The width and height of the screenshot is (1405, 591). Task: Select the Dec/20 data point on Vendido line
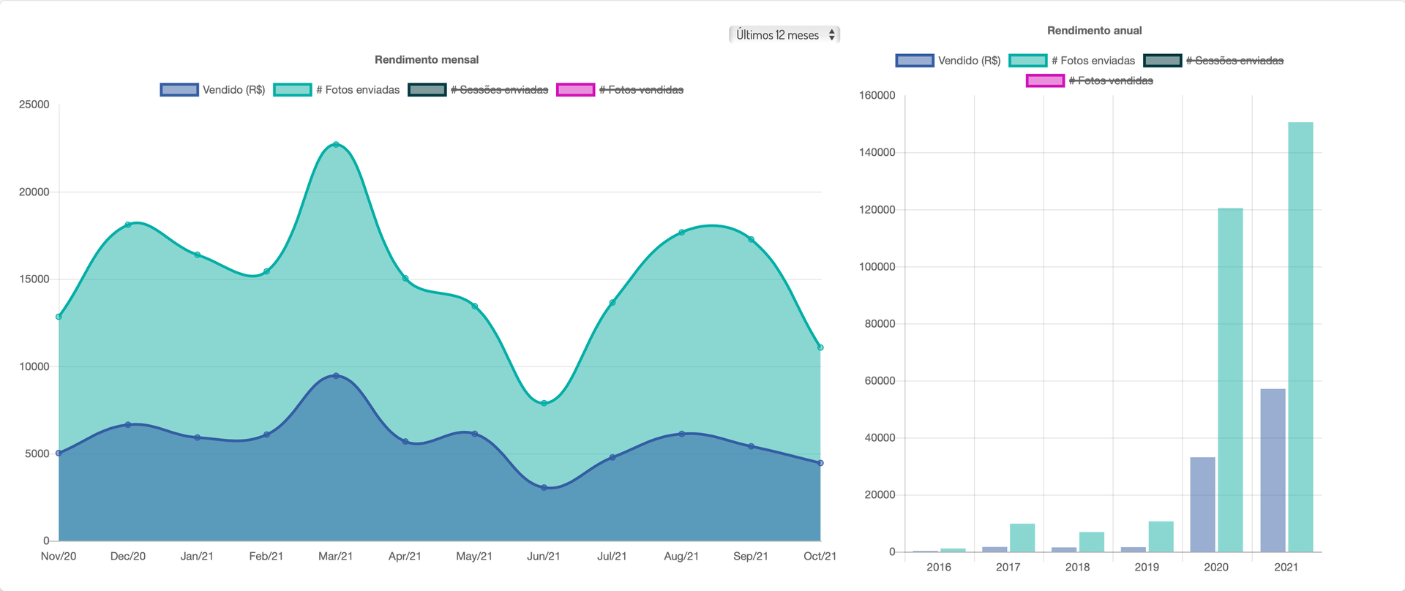(x=128, y=425)
